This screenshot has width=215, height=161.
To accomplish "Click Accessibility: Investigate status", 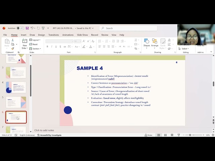I will coord(49,135).
